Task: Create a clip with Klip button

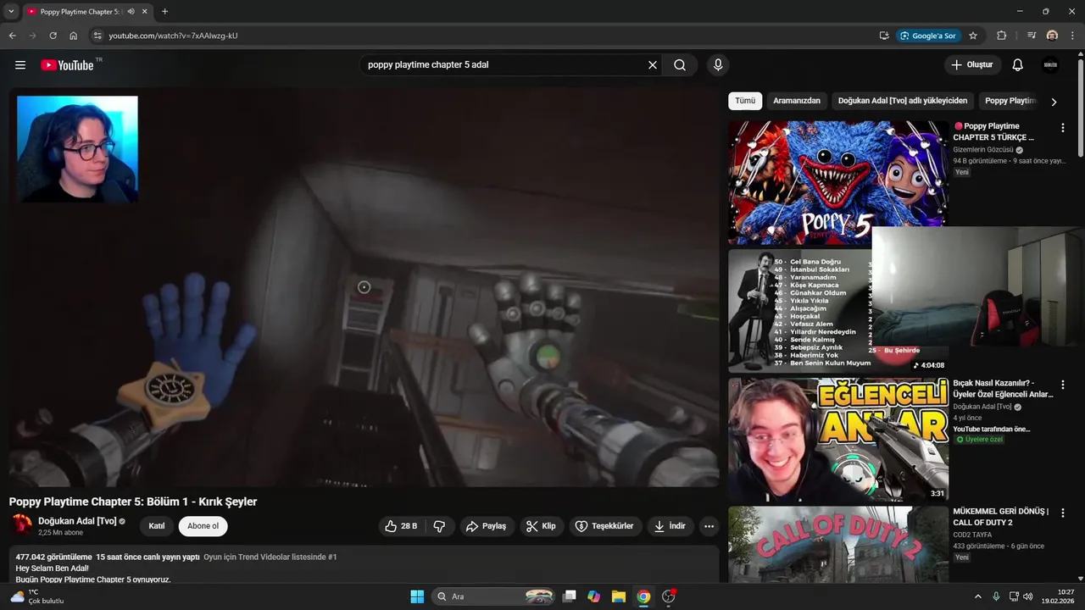Action: click(x=542, y=526)
